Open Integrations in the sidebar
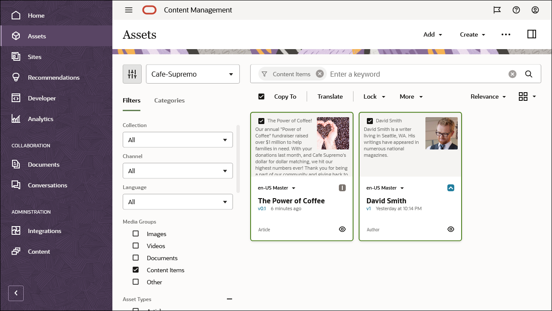552x311 pixels. pyautogui.click(x=56, y=231)
